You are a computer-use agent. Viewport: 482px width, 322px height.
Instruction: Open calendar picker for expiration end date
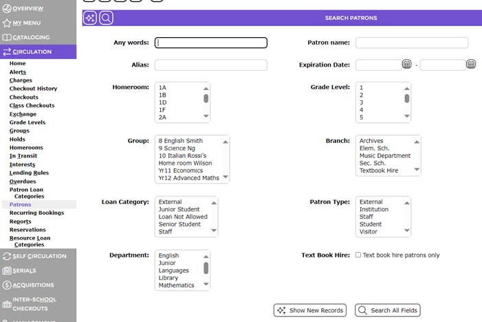[471, 64]
